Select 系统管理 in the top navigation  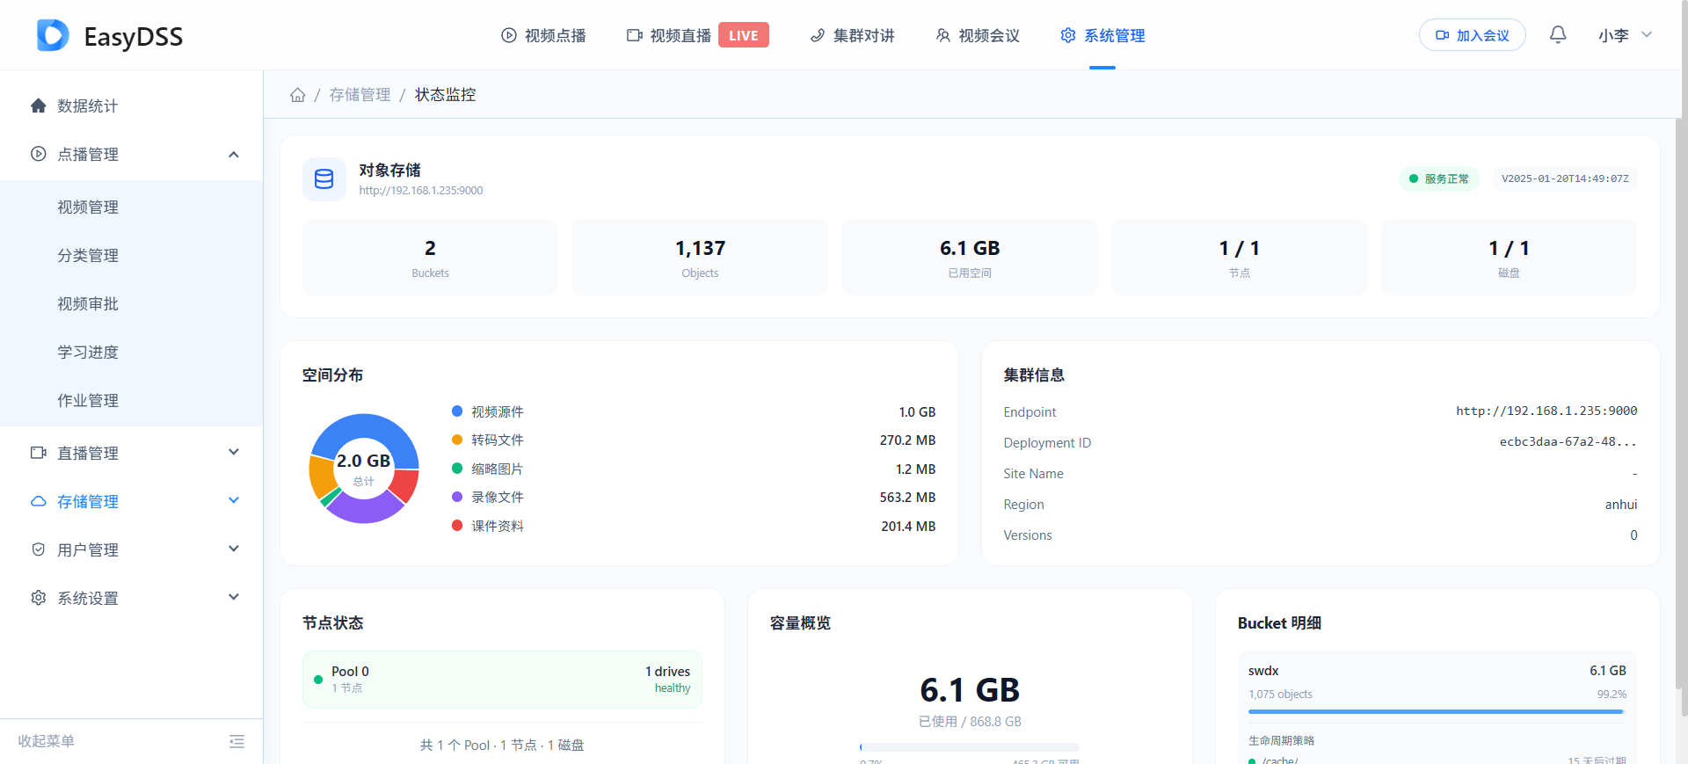(x=1102, y=35)
